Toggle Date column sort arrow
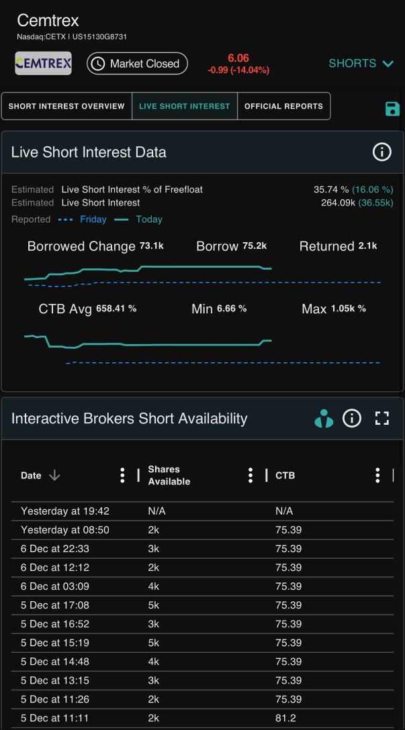Viewport: 405px width, 730px height. pyautogui.click(x=54, y=475)
